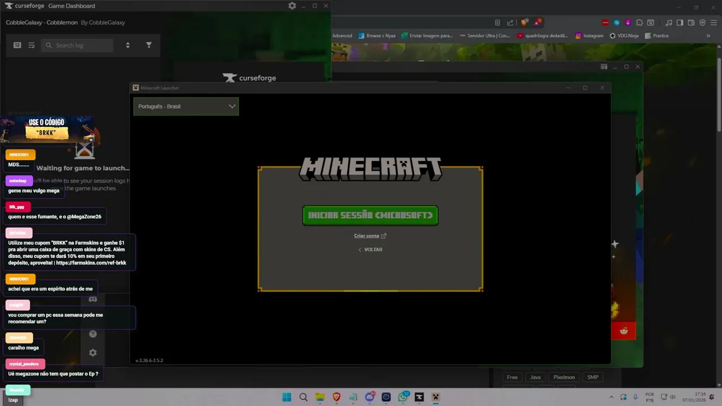This screenshot has height=406, width=722.
Task: Click the microphone icon in the system tray
Action: 636,397
